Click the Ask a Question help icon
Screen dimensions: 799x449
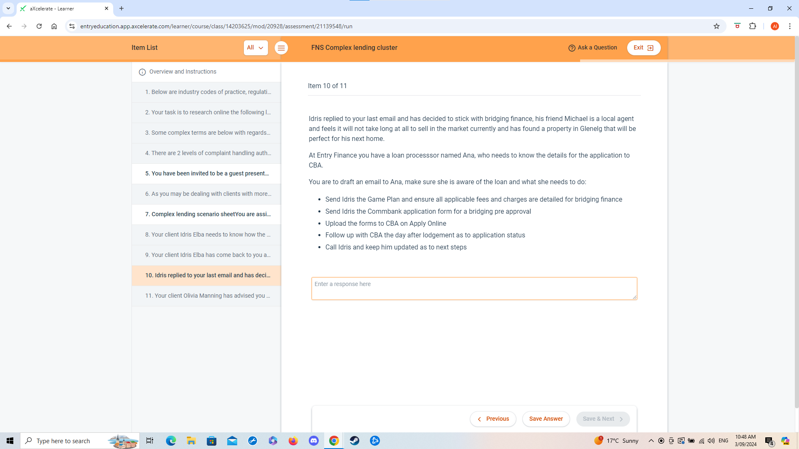pos(572,48)
